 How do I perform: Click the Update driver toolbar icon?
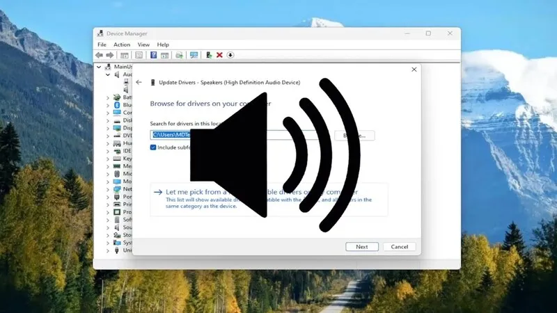tap(209, 55)
